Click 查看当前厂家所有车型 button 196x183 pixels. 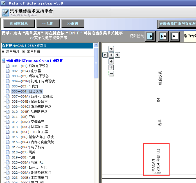[x=177, y=24]
